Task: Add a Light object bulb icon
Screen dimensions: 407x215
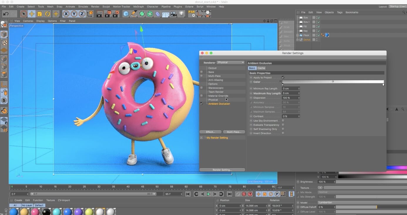Action: pos(182,14)
